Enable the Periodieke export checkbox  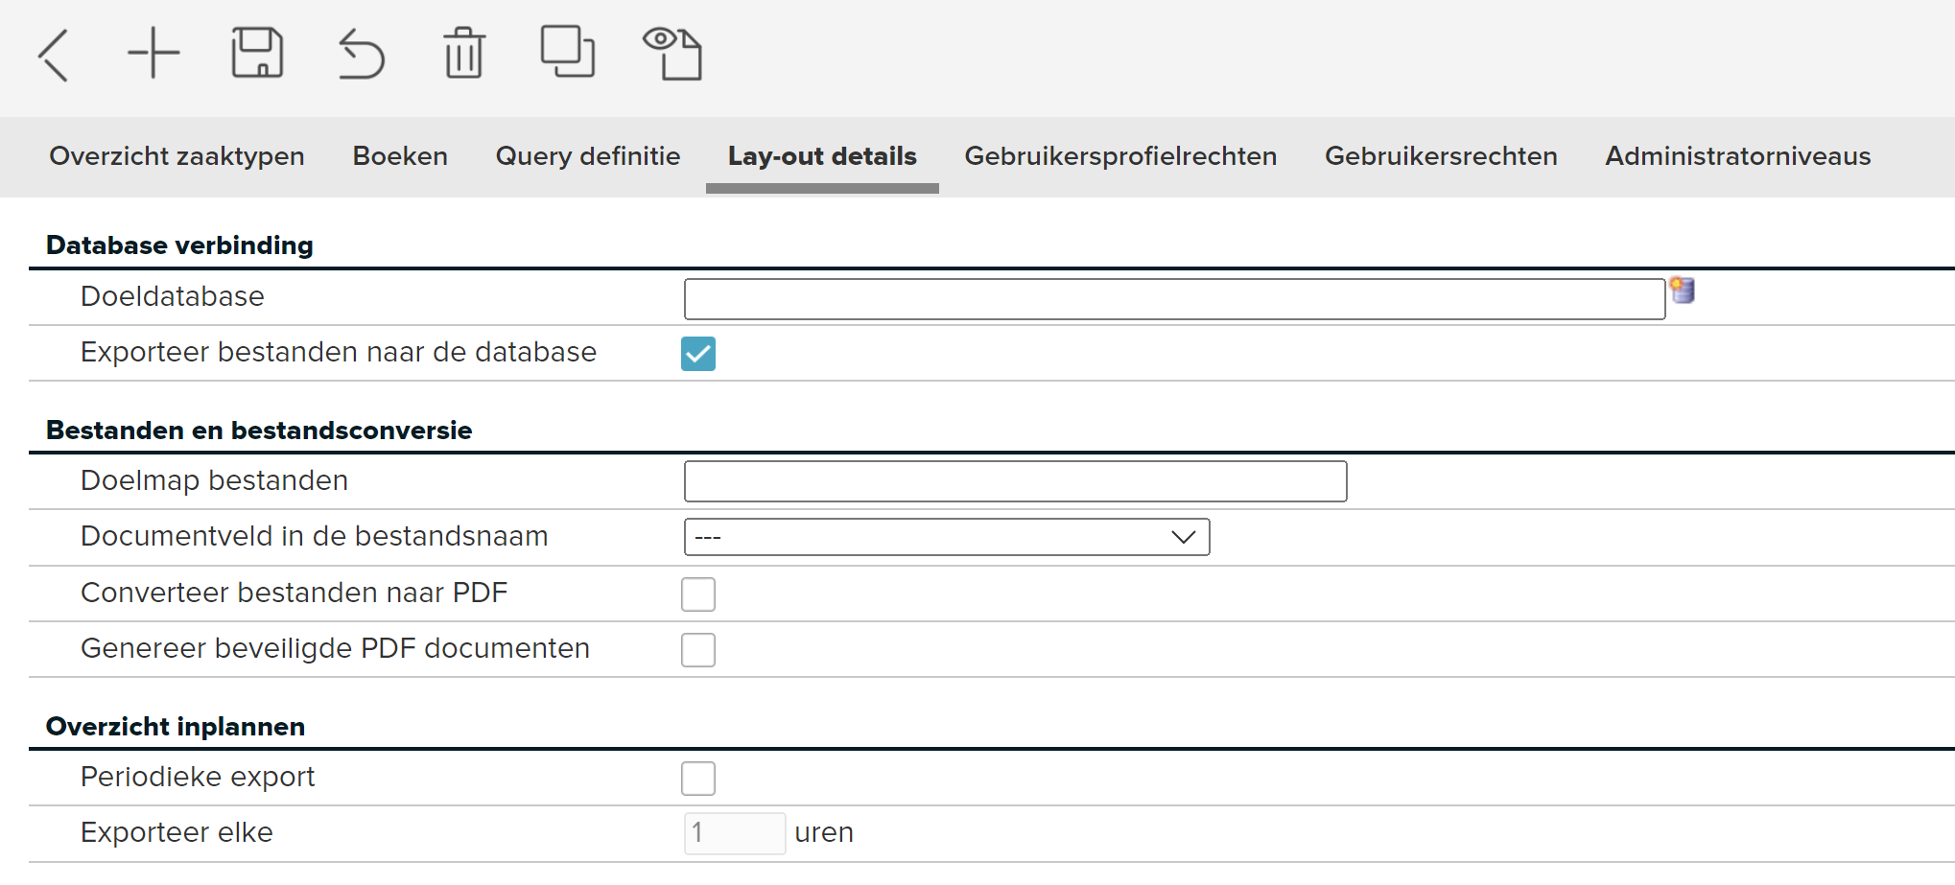pyautogui.click(x=698, y=779)
